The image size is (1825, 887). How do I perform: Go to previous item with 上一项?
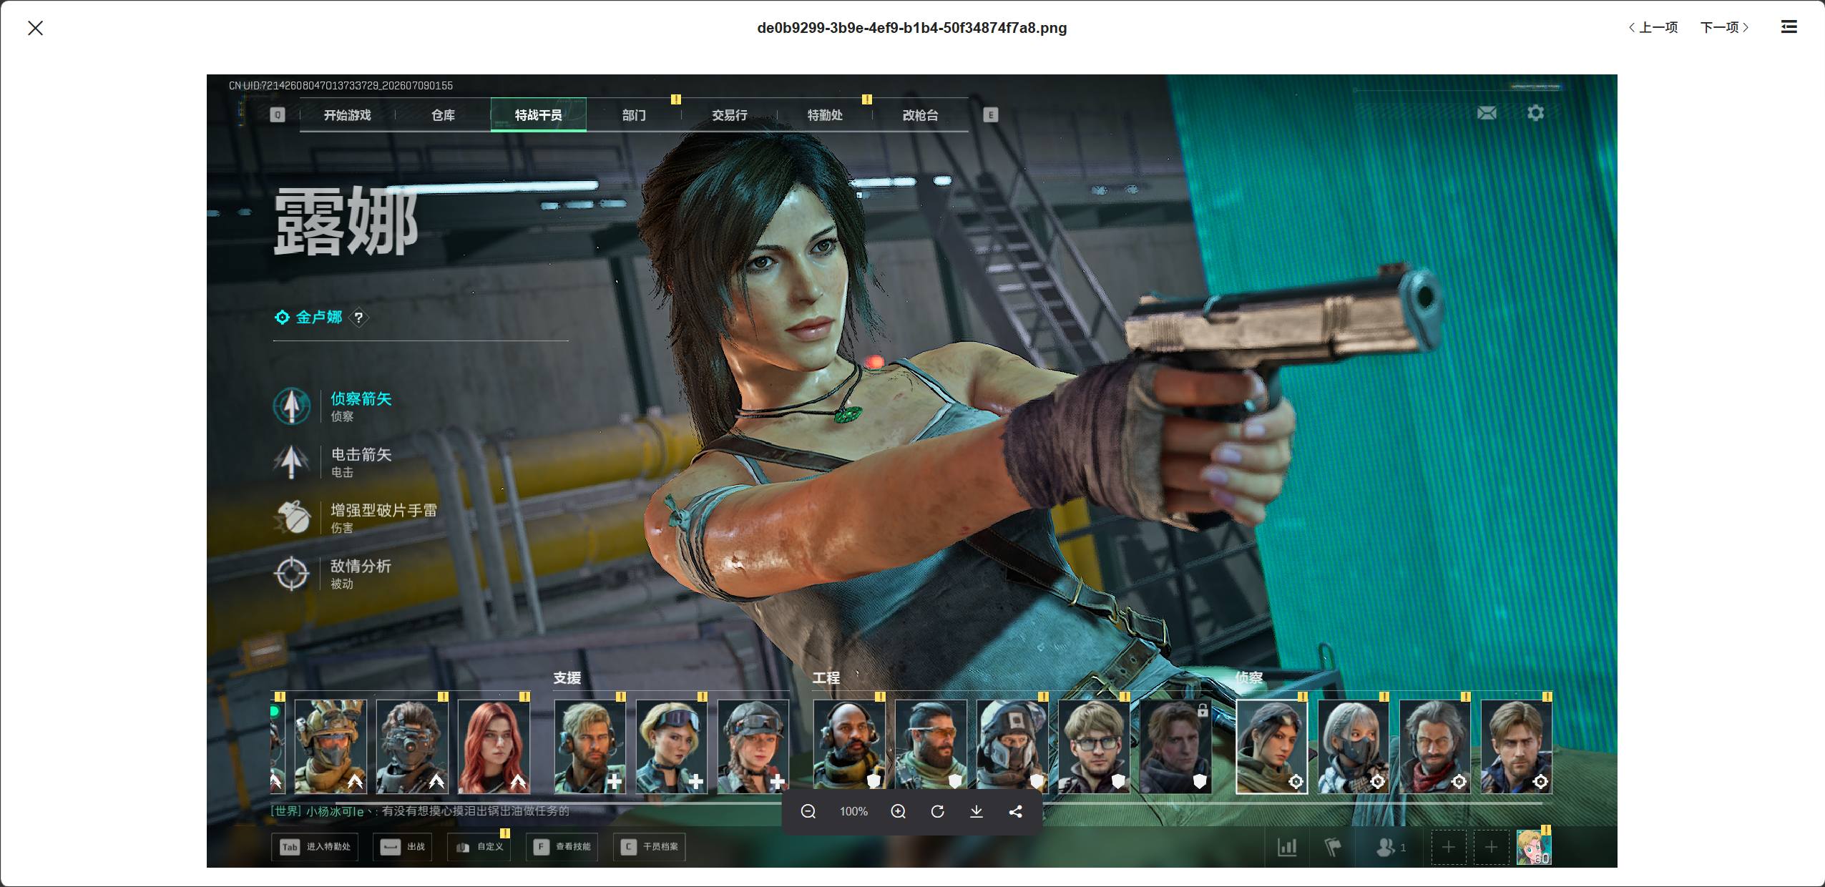tap(1653, 27)
